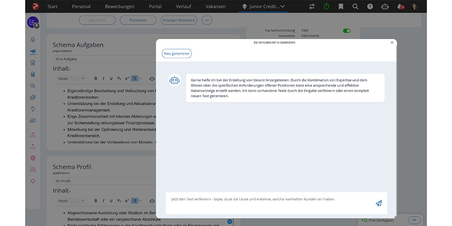The width and height of the screenshot is (452, 226).
Task: Toggle italic formatting in Profil editor
Action: click(104, 201)
